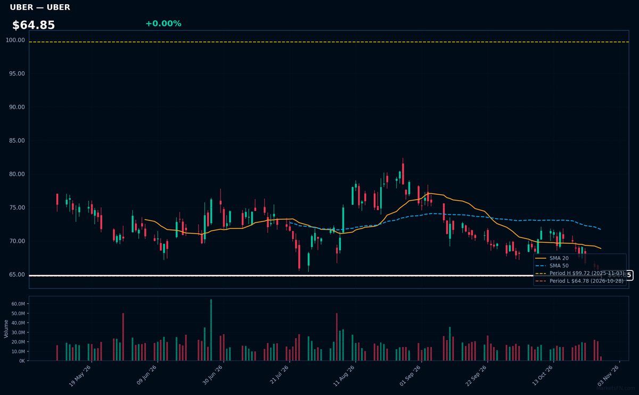Select the 85.00 price axis label
The image size is (639, 395).
(x=17, y=141)
